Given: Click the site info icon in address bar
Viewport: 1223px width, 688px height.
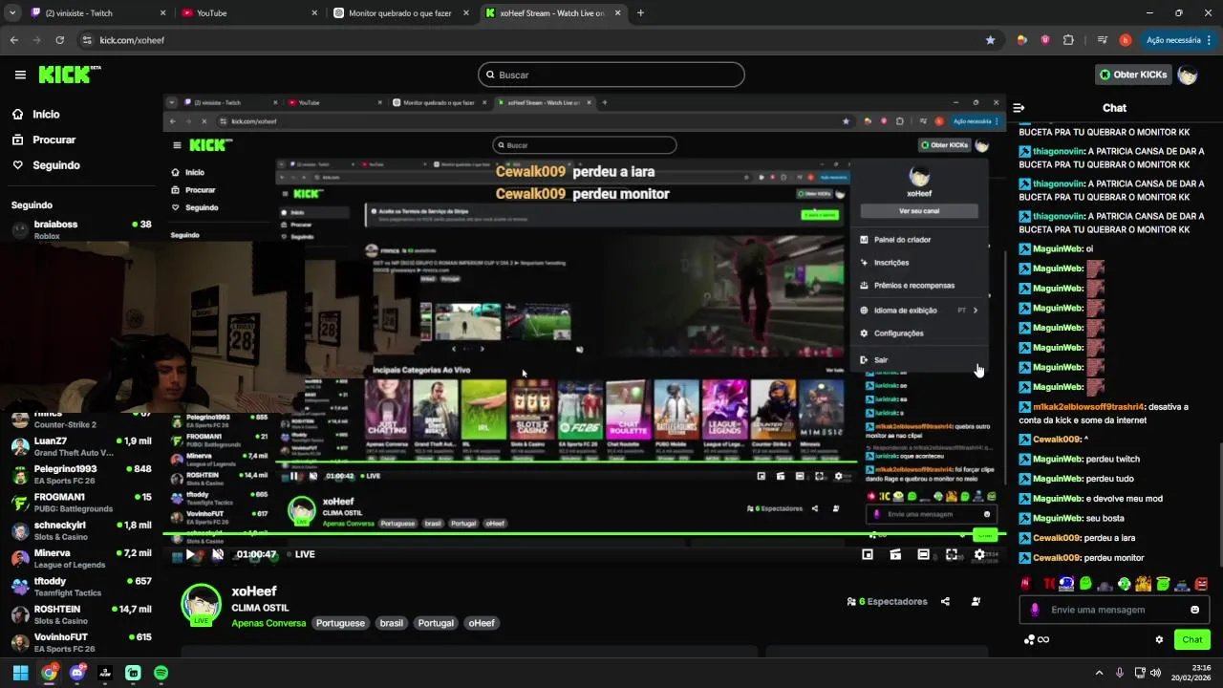Looking at the screenshot, I should click(x=87, y=40).
